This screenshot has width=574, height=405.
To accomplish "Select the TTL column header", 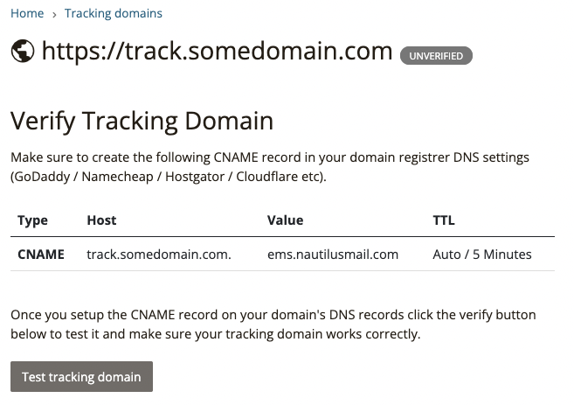I will point(444,220).
